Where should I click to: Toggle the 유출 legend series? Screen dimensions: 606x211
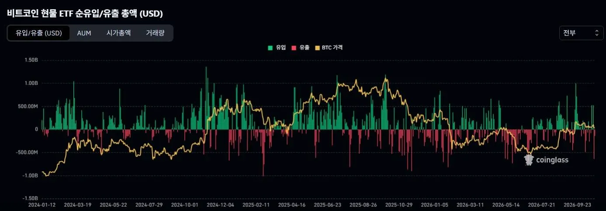click(x=300, y=48)
